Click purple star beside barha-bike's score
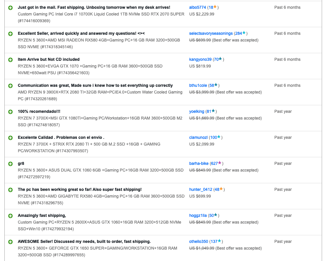The image size is (327, 261). coord(220,163)
